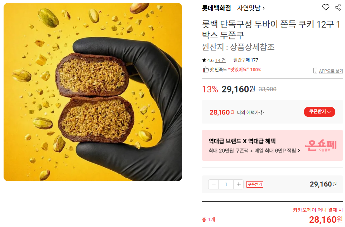The width and height of the screenshot is (345, 227).
Task: Open the 역대급 브랜드 X 역대급 혜택 banner
Action: pos(272,145)
